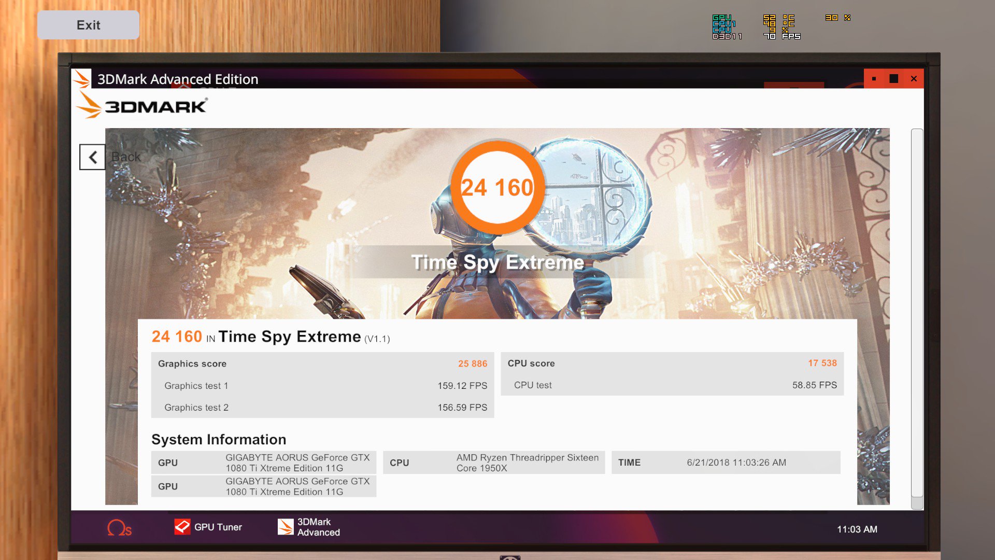Viewport: 995px width, 560px height.
Task: Click the FPS overlay counter at top
Action: click(782, 36)
